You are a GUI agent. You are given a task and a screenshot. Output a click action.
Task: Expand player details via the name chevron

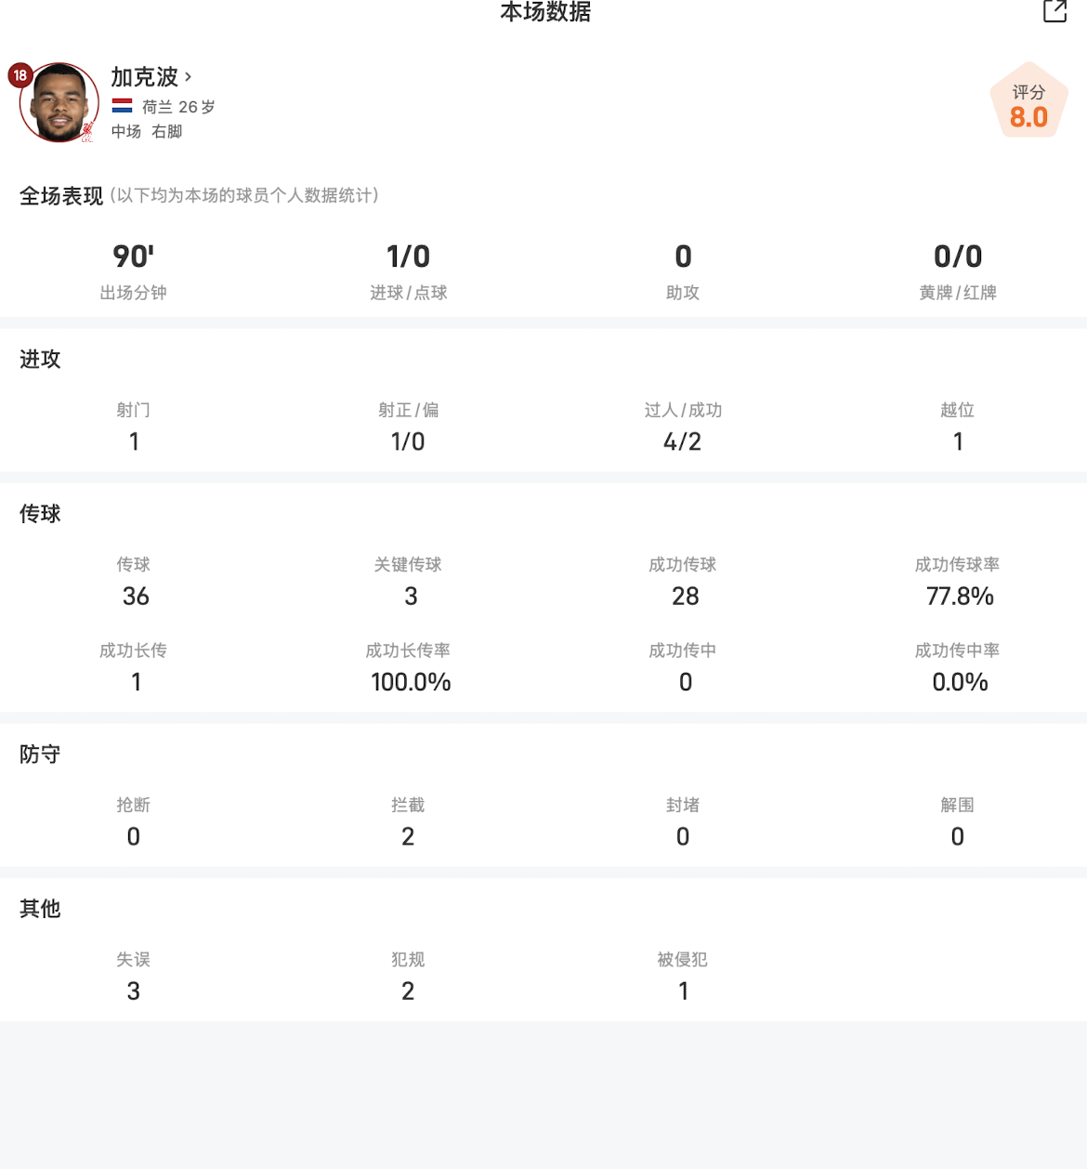189,76
